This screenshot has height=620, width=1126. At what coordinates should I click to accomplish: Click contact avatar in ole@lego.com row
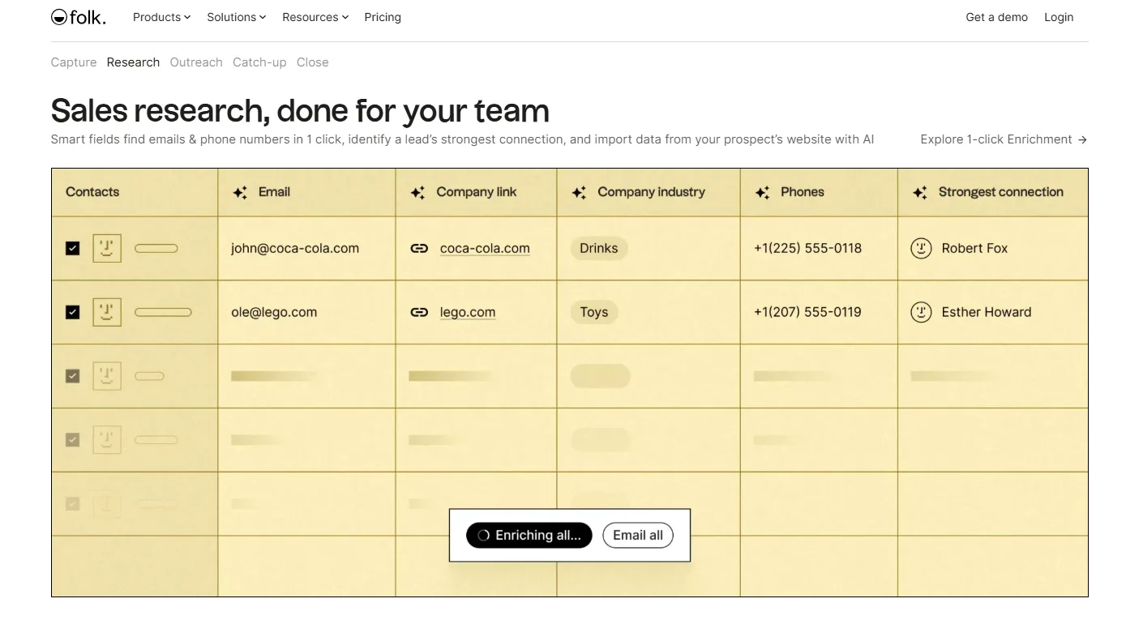[x=107, y=312]
